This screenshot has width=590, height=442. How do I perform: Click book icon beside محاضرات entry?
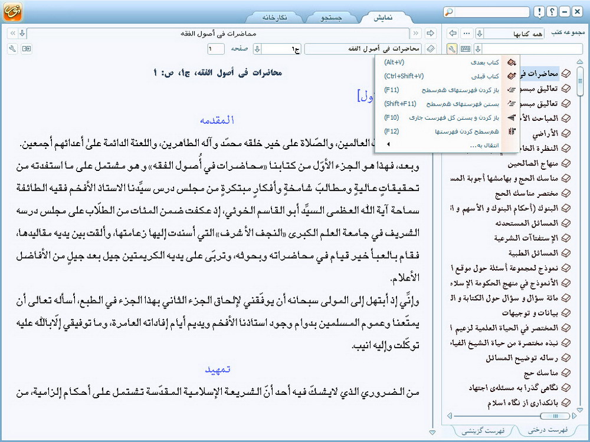(x=566, y=73)
